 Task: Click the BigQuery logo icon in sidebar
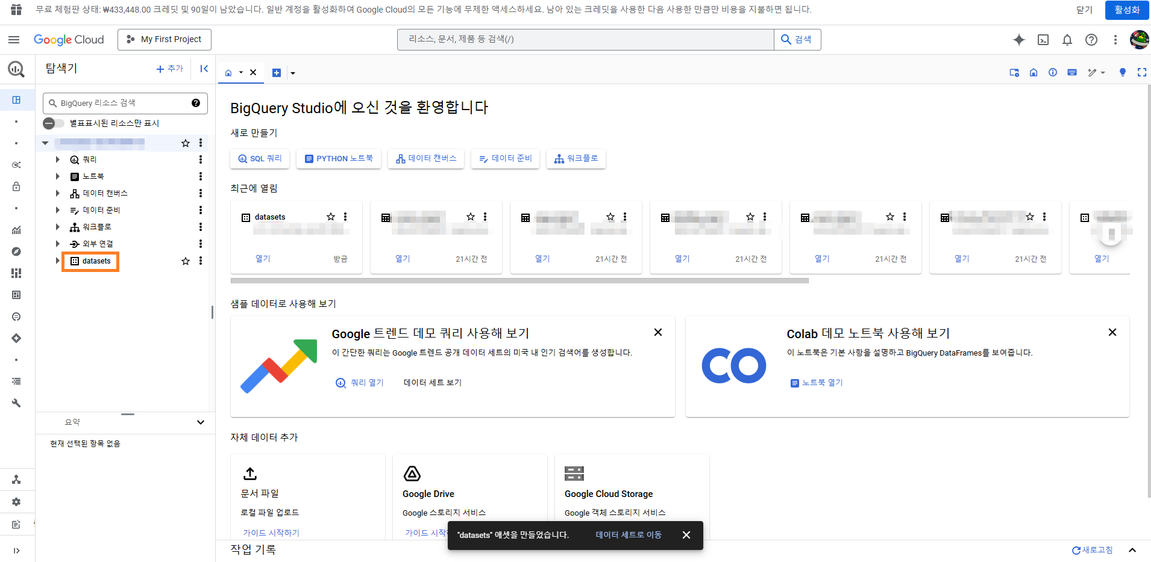[16, 69]
